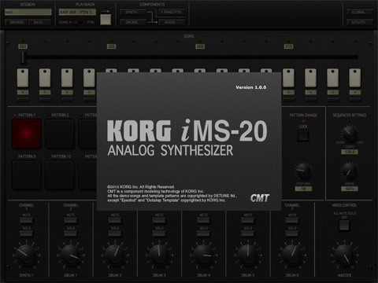Click the MASTER volume knob
378x283 pixels.
(x=344, y=255)
